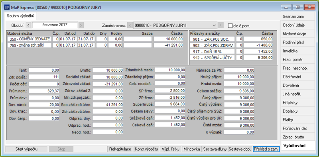
Task: Enable the dle č.pom. checkbox
Action: coord(230,26)
